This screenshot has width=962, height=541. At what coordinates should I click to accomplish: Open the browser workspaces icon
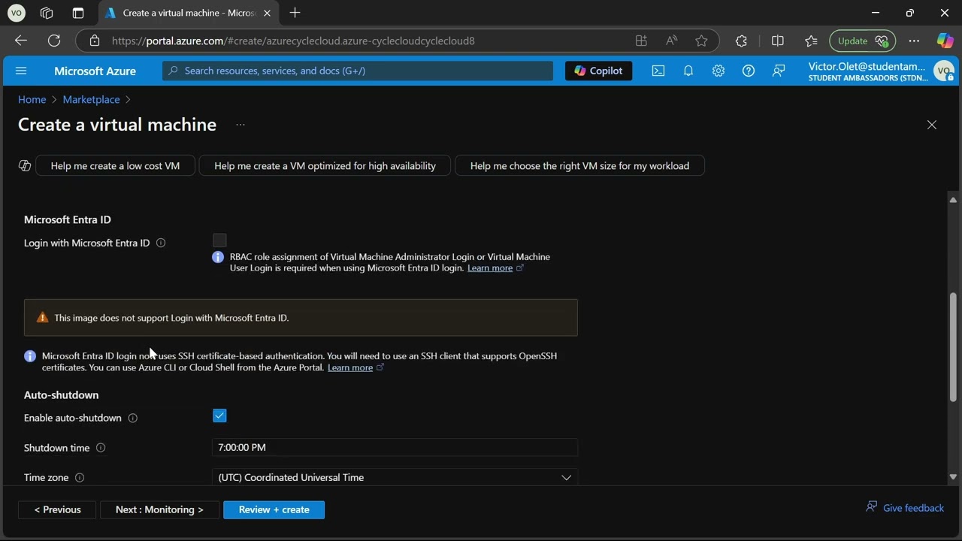click(47, 13)
